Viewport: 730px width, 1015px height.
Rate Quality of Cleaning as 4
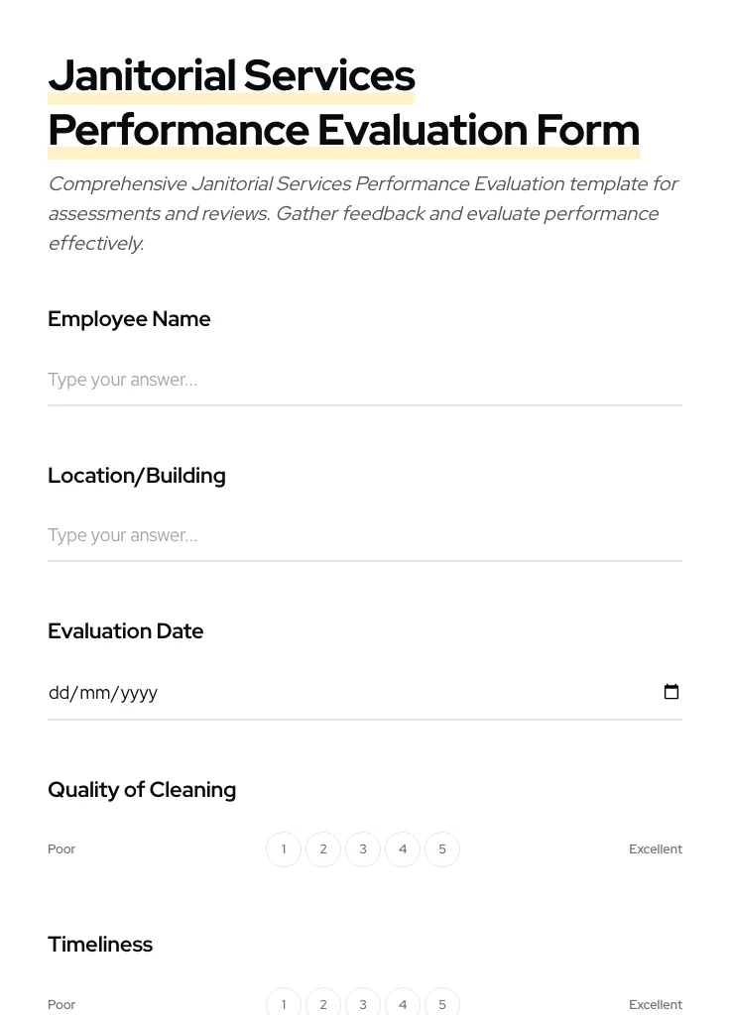coord(403,849)
